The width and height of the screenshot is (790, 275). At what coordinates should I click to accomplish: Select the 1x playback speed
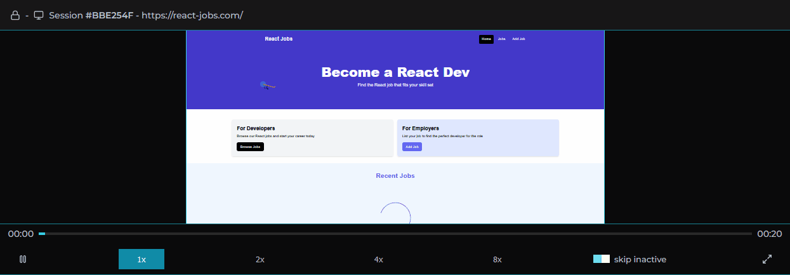point(142,259)
